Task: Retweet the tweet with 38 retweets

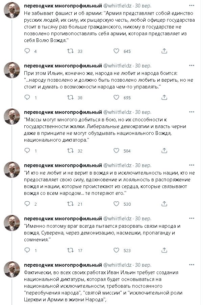Action: tap(71, 98)
